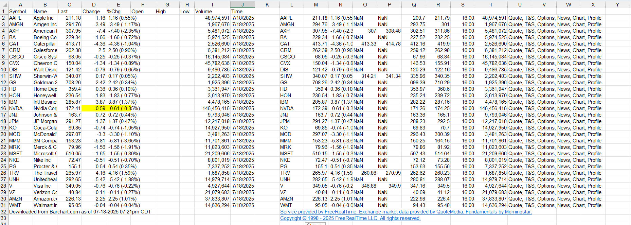This screenshot has width=631, height=225.
Task: Click row 32 header
Action: 4,212
